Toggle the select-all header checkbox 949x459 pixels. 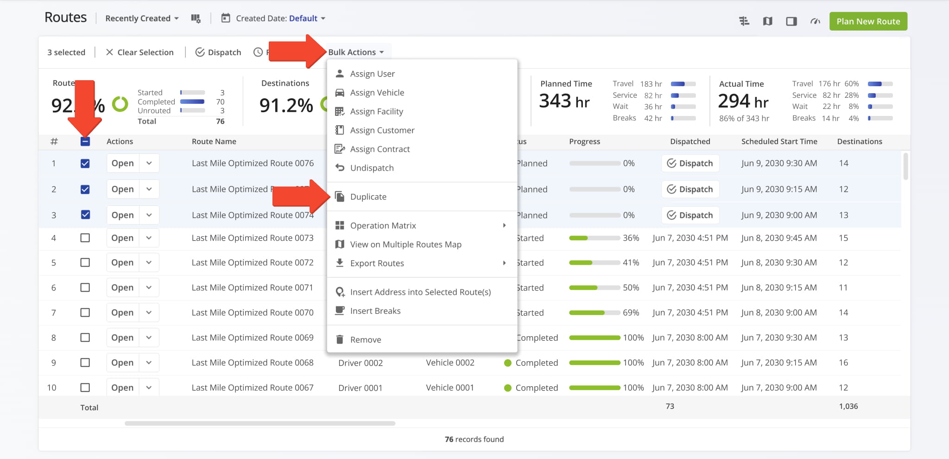(85, 141)
